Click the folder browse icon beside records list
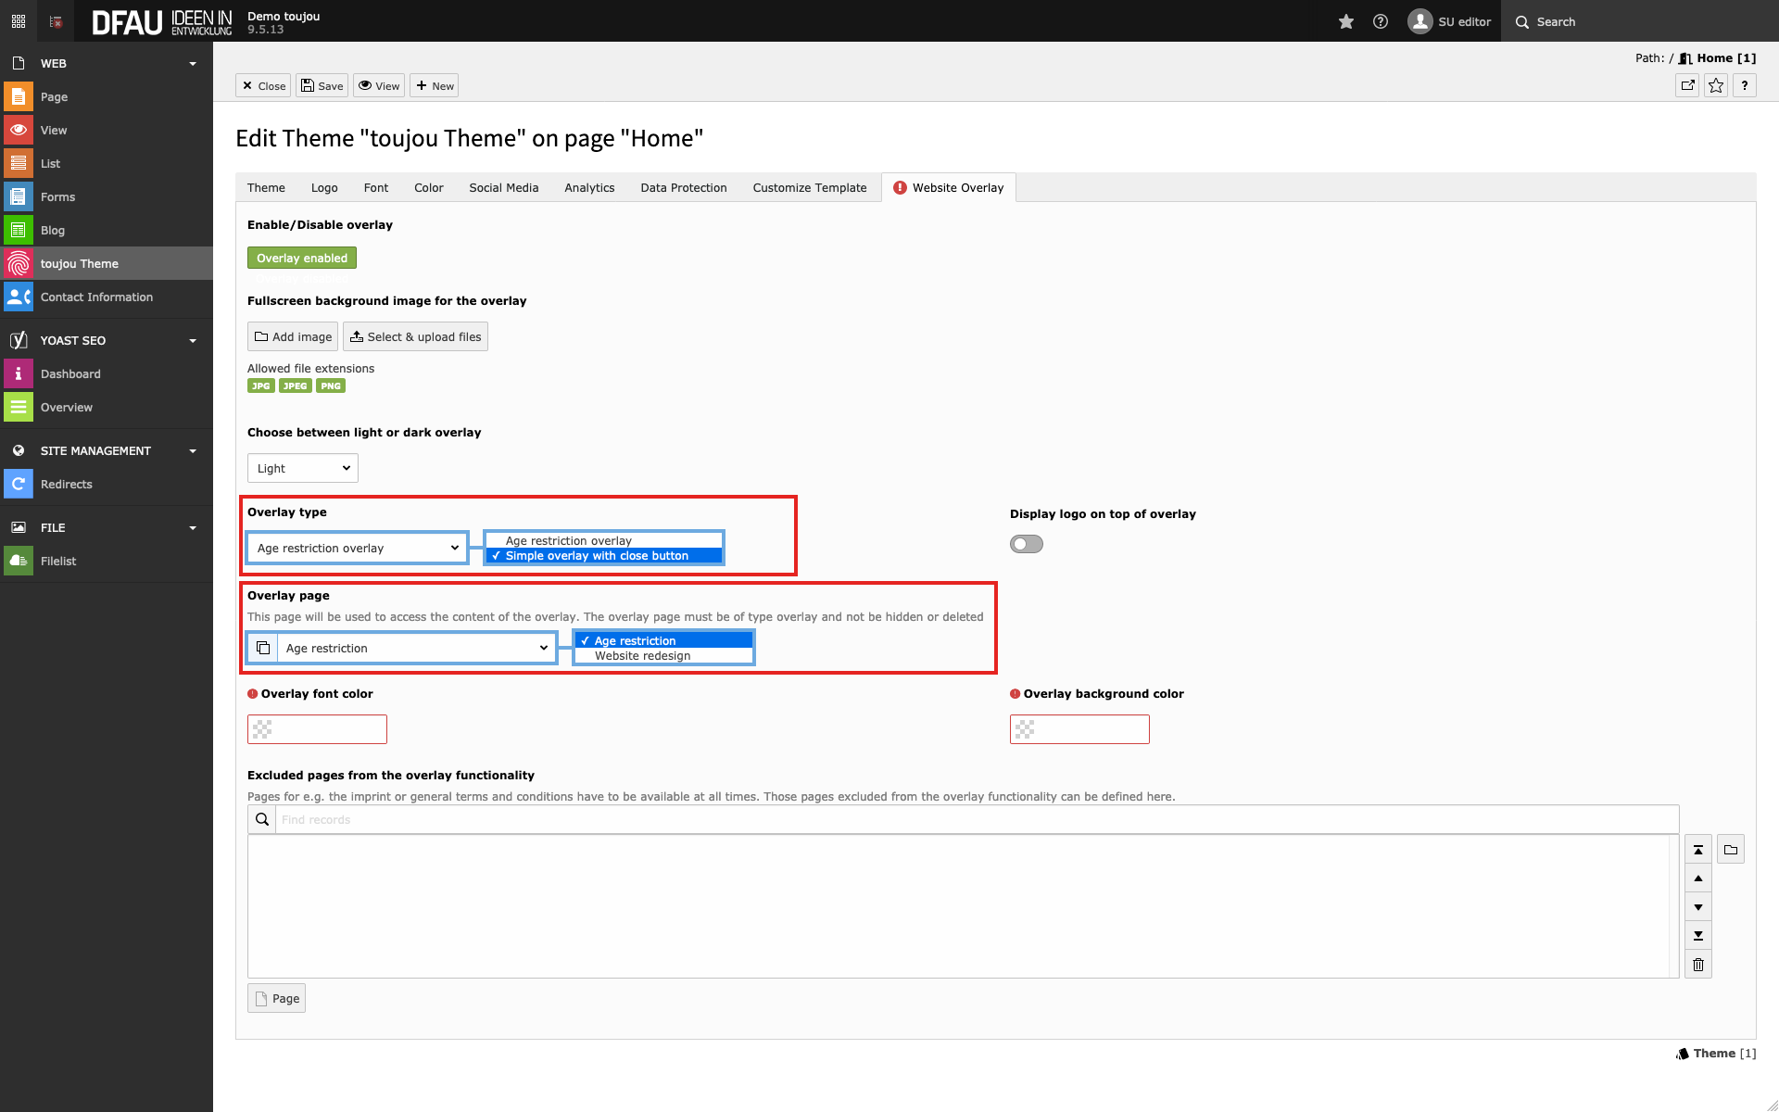Viewport: 1779px width, 1112px height. pos(1730,850)
